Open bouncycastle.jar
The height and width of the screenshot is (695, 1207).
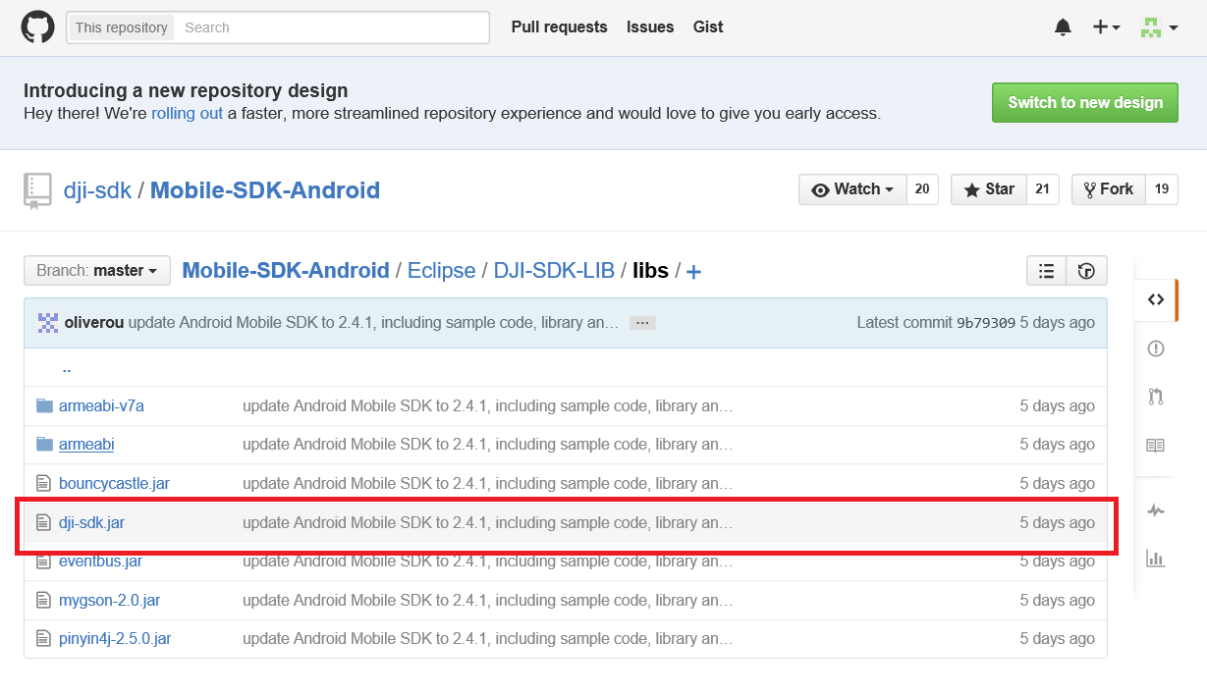[114, 484]
